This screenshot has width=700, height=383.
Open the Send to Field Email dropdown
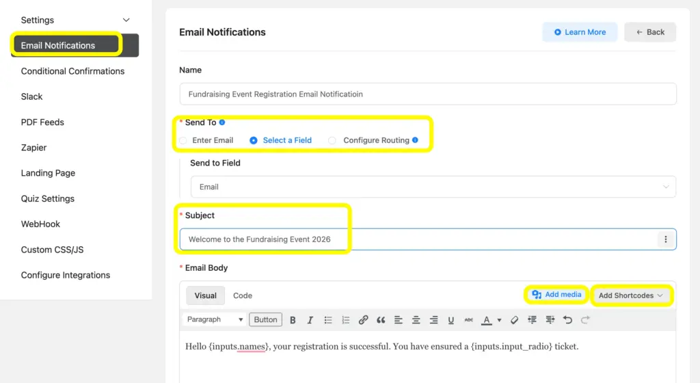[433, 187]
